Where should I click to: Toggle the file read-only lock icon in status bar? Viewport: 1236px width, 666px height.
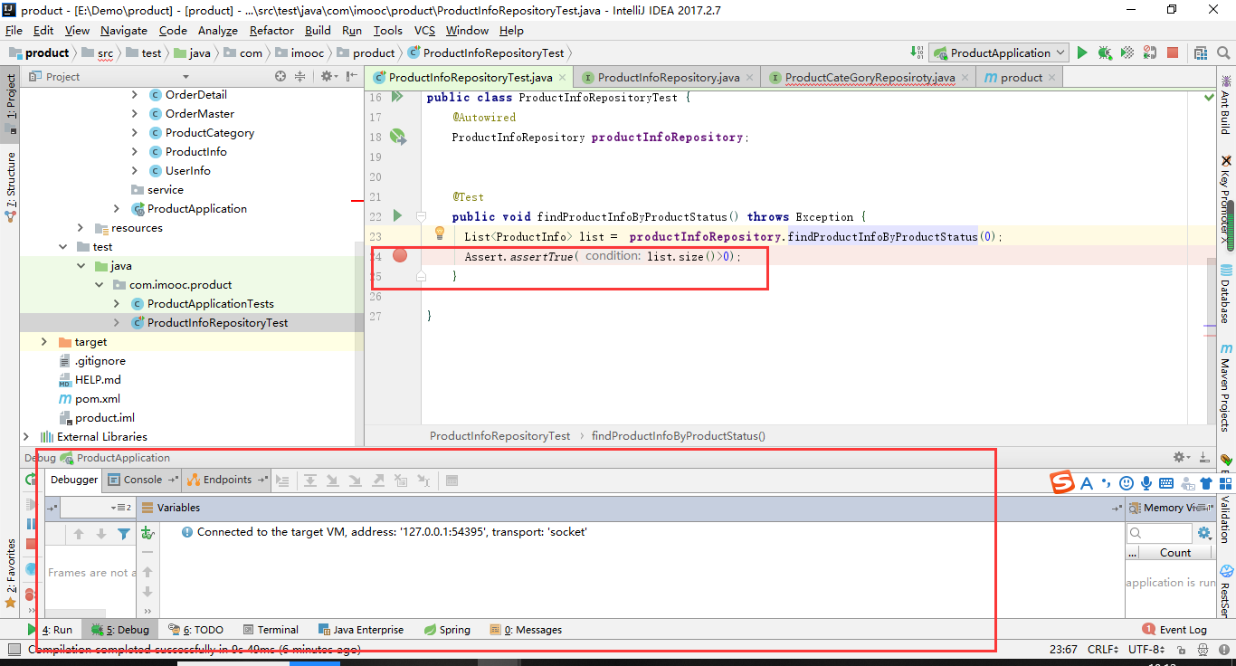coord(1181,650)
